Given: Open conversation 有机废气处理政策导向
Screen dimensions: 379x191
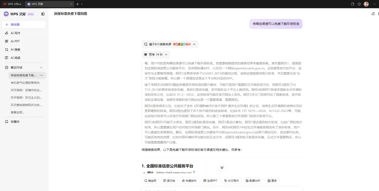Looking at the screenshot, I should click(x=25, y=83).
